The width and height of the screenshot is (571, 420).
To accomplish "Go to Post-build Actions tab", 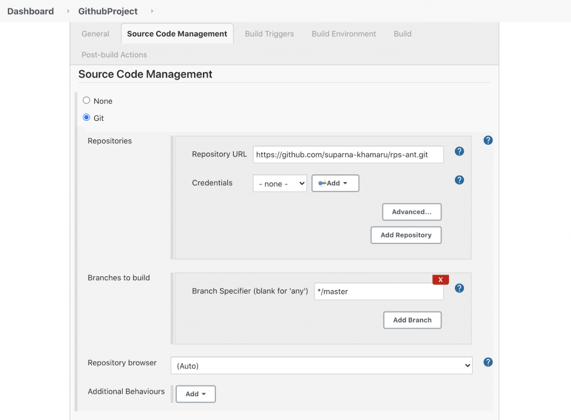I will 114,55.
